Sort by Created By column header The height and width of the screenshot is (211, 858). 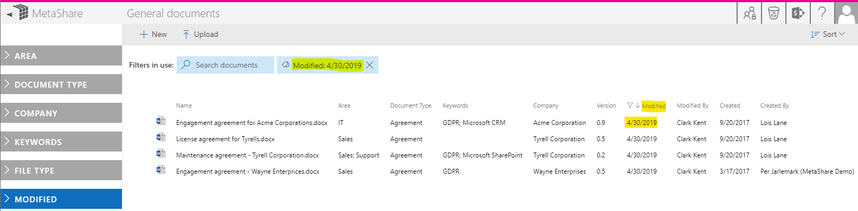(775, 105)
